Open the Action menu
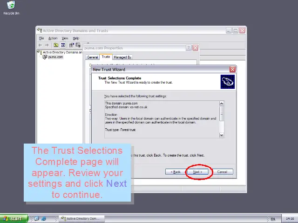 53,38
